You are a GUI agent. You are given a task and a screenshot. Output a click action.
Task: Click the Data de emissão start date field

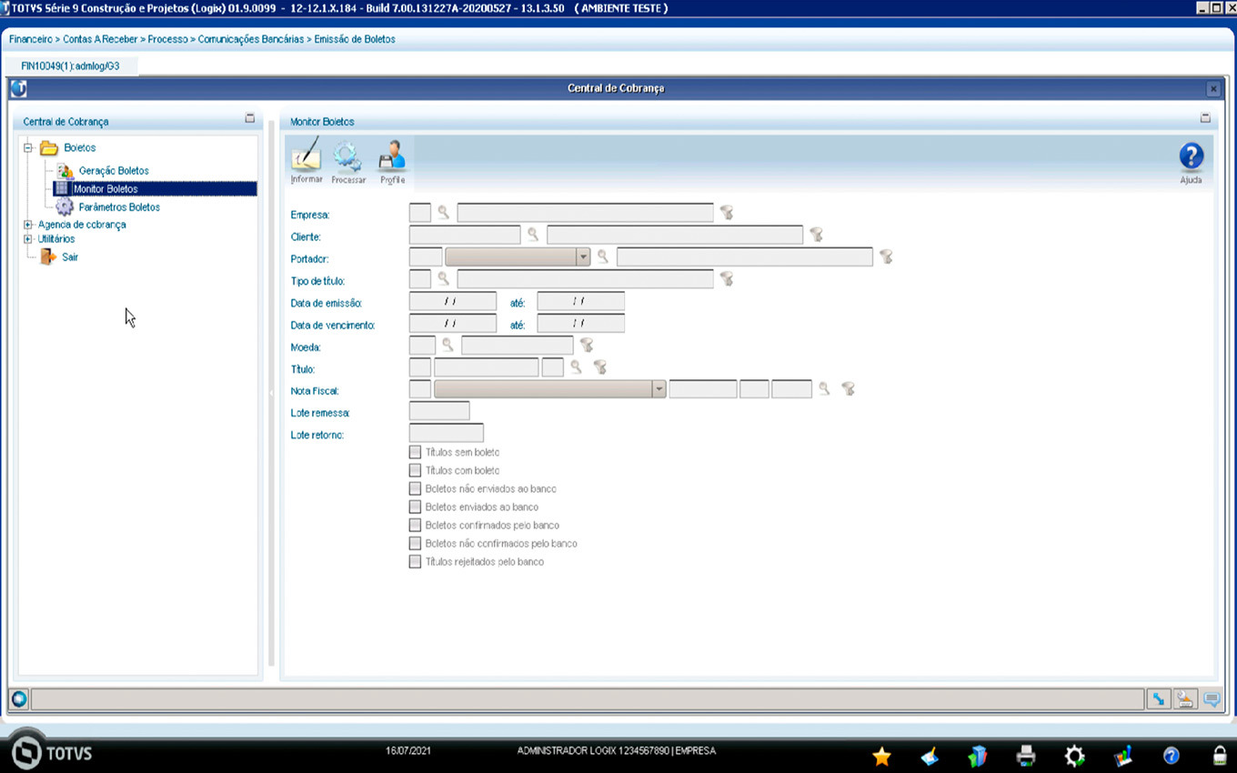[x=452, y=301]
